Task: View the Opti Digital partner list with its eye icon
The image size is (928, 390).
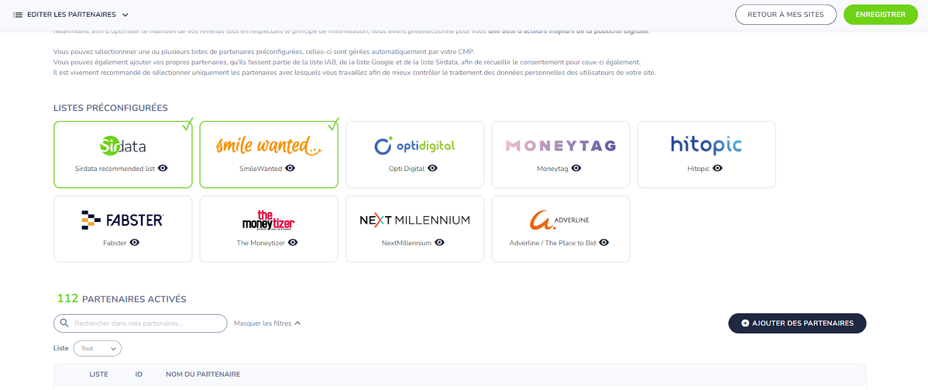Action: point(433,168)
